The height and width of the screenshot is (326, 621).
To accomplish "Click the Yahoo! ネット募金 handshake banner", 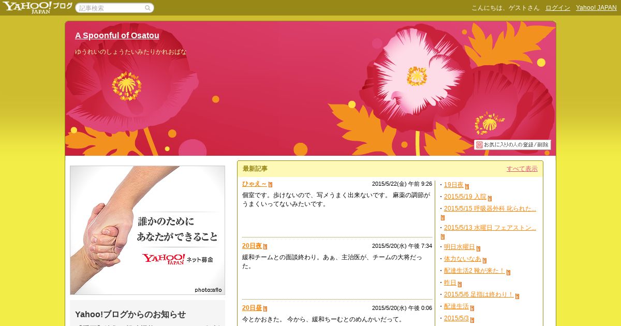I will point(147,230).
